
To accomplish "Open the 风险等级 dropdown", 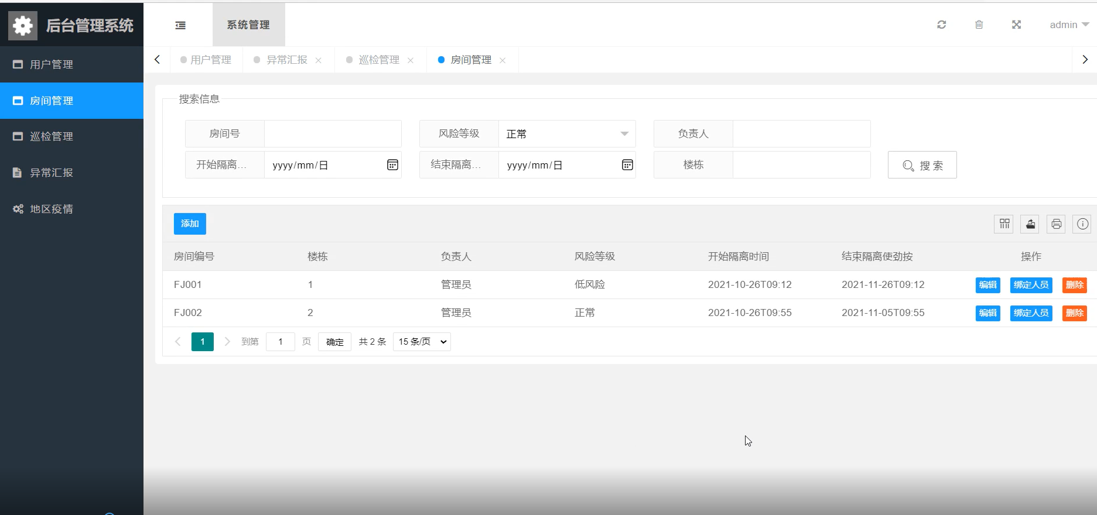I will tap(567, 134).
